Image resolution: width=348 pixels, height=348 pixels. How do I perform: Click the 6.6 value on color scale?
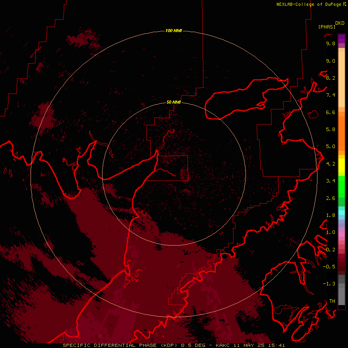click(331, 112)
